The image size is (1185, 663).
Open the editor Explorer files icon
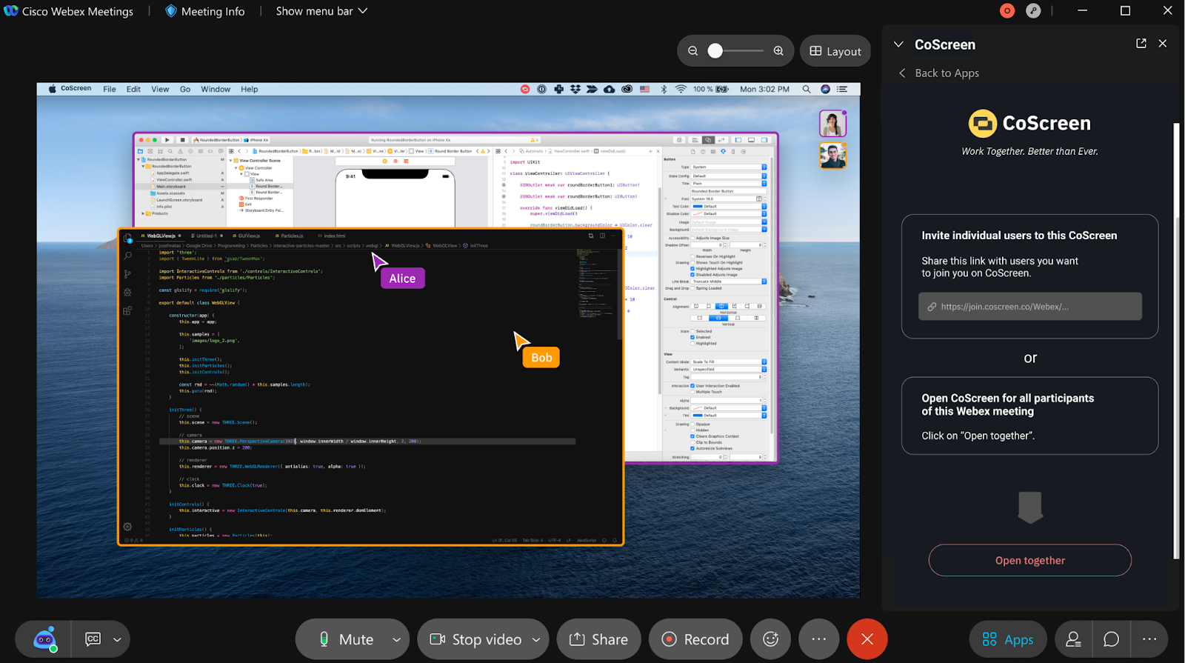127,238
